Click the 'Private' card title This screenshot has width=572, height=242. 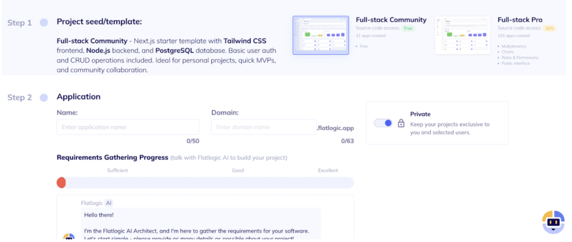[420, 114]
